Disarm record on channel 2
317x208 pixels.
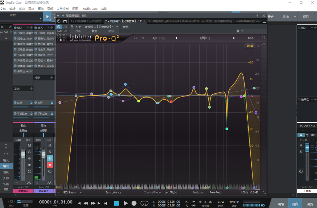click(x=50, y=165)
